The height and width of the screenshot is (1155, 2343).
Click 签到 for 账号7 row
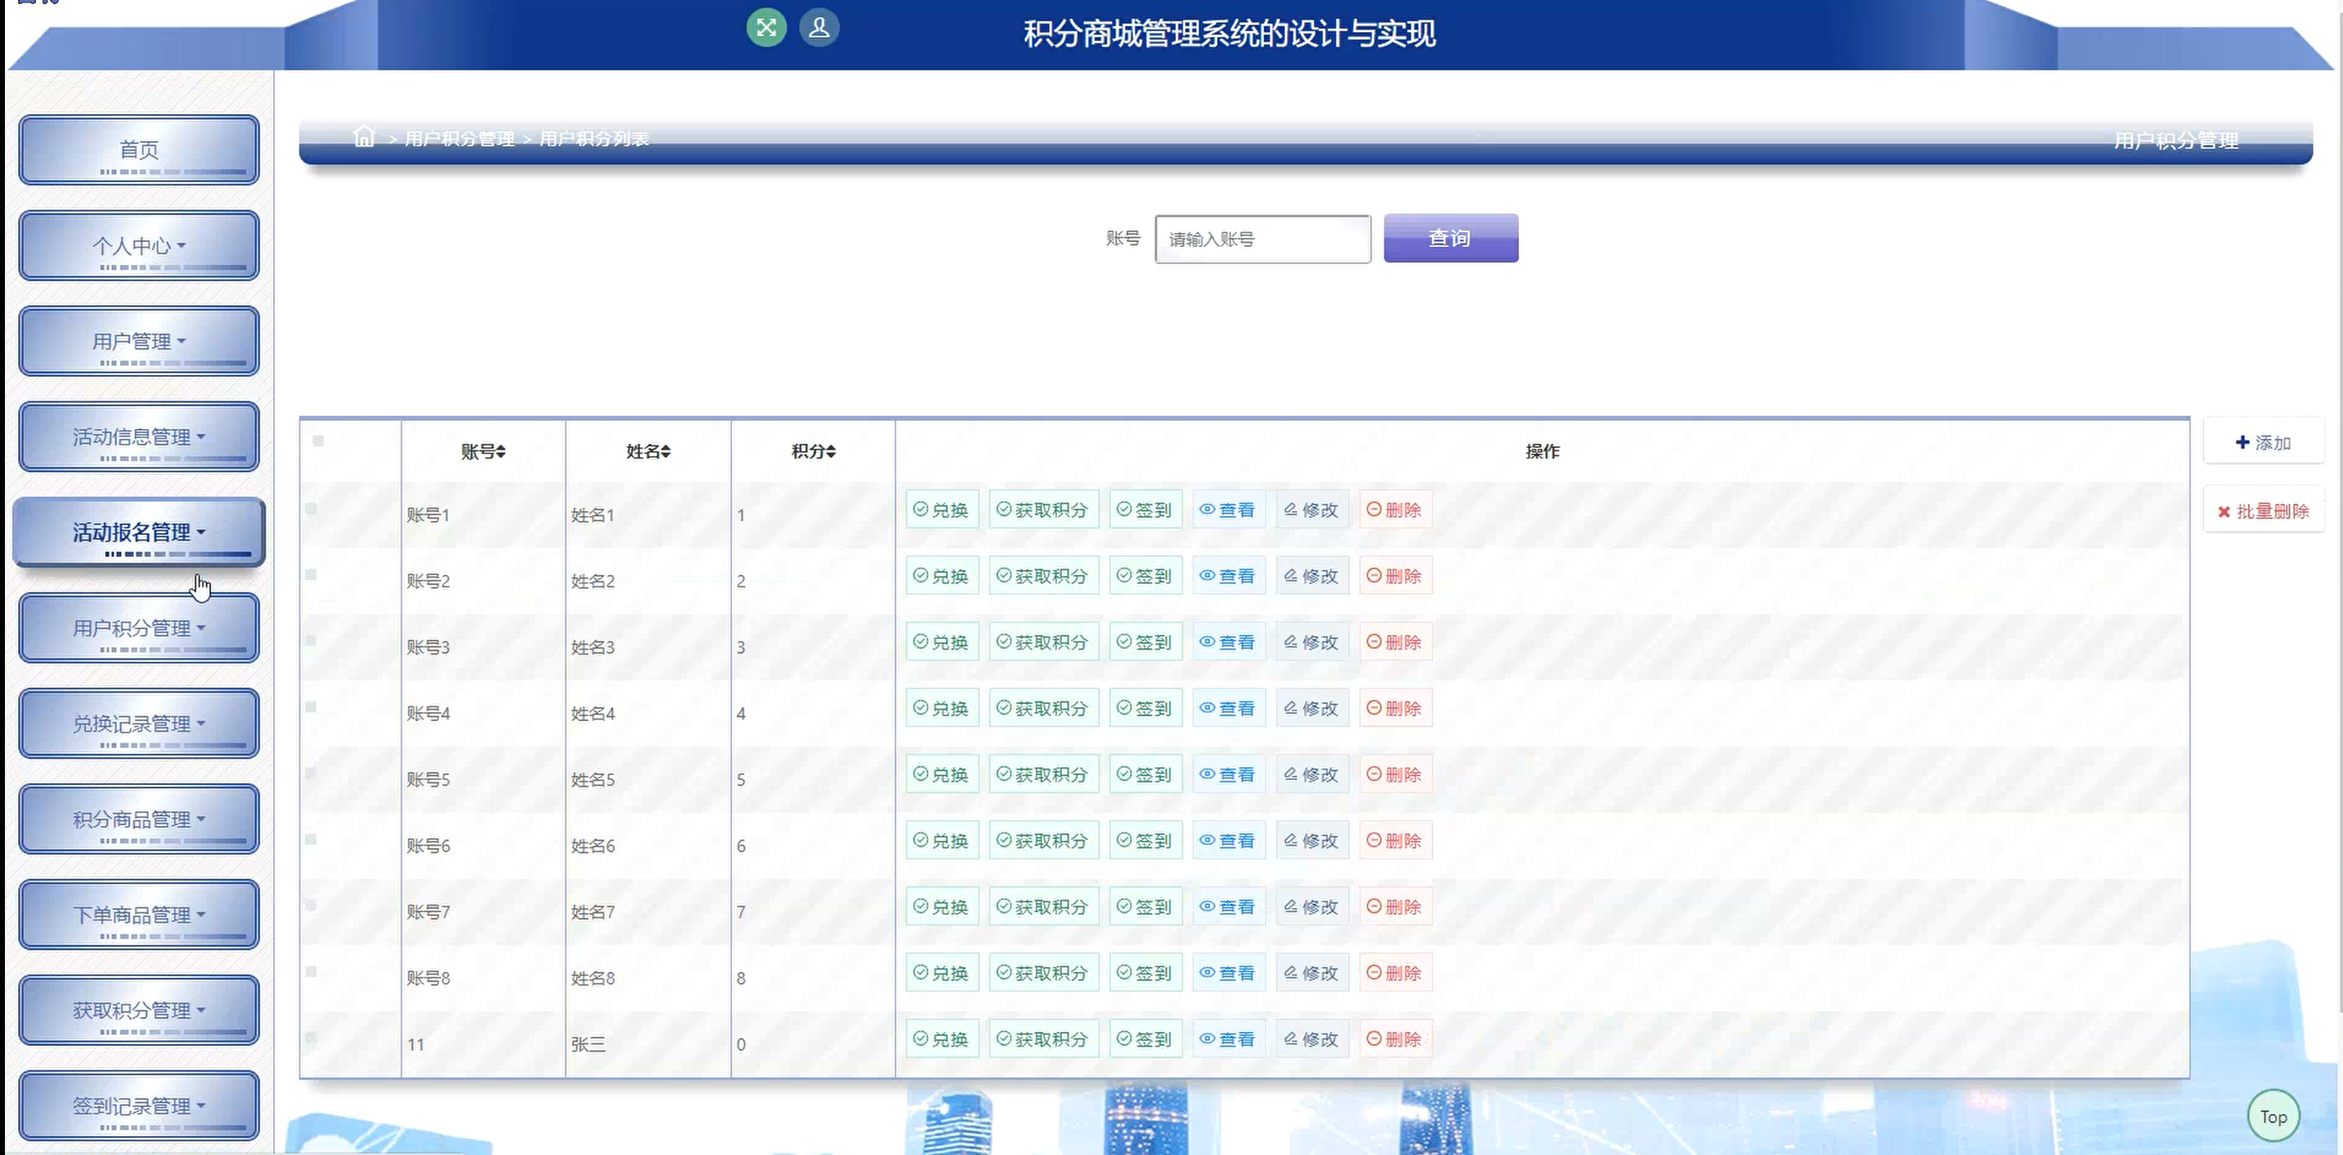click(x=1145, y=906)
